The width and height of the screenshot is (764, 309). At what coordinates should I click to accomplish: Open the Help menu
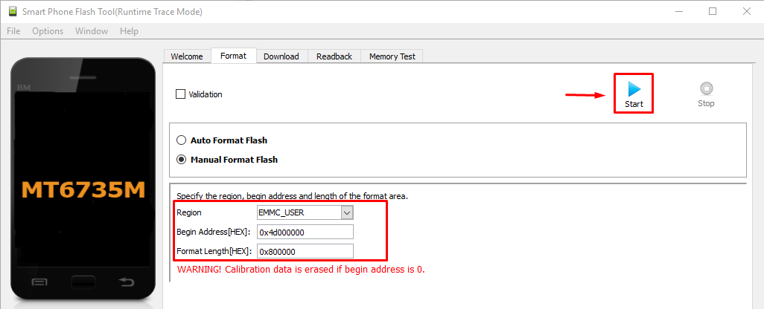(129, 31)
